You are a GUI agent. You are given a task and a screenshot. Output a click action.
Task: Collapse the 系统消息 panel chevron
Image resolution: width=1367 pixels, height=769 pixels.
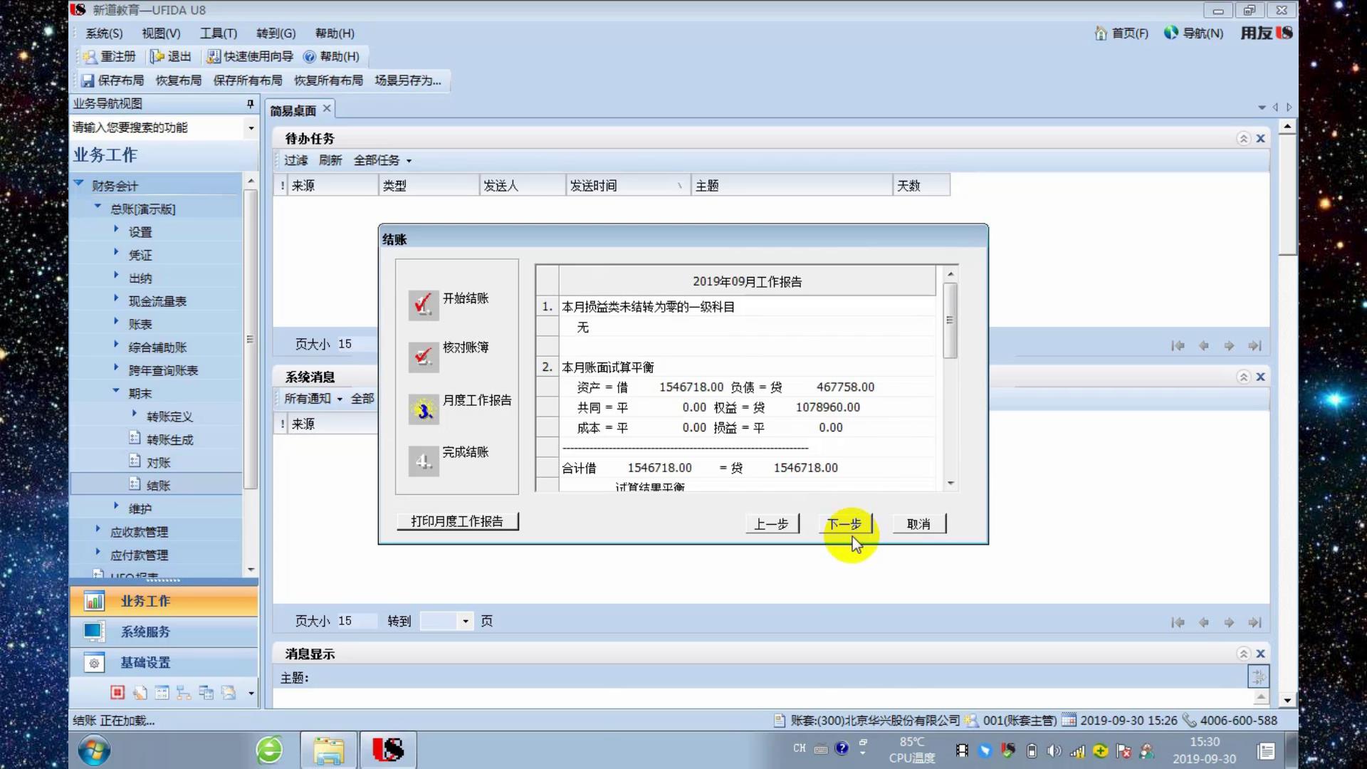point(1243,377)
